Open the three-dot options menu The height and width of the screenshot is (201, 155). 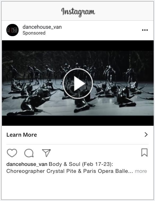coord(145,30)
